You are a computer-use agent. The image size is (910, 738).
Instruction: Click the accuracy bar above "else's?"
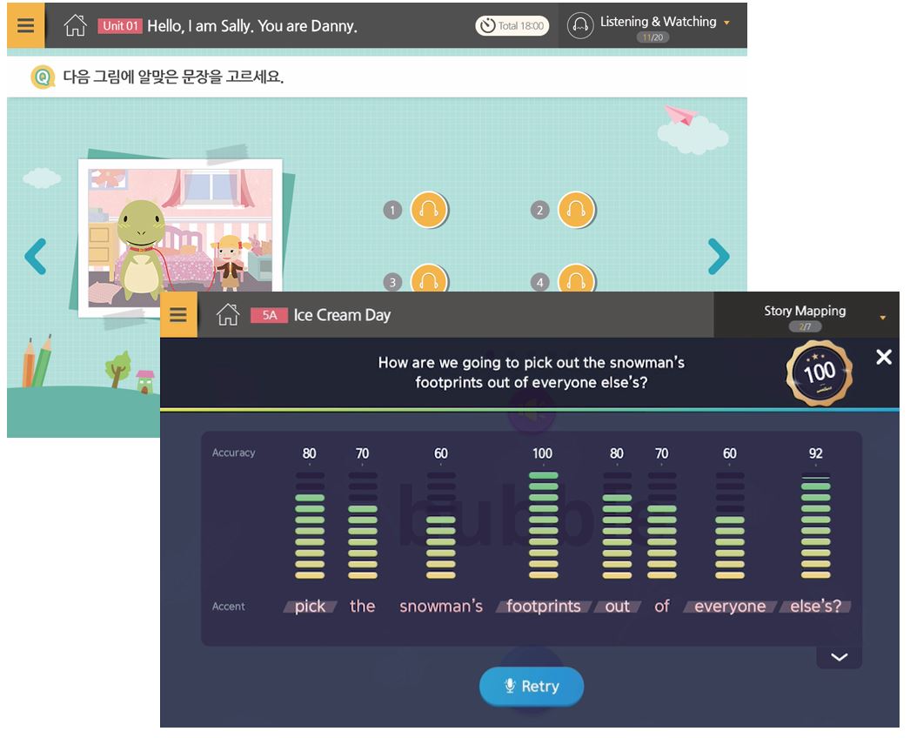pyautogui.click(x=815, y=526)
